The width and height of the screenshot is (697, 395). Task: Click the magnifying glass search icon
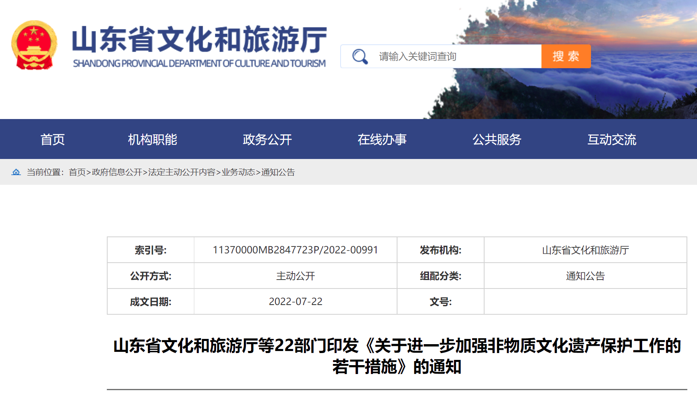click(x=360, y=56)
